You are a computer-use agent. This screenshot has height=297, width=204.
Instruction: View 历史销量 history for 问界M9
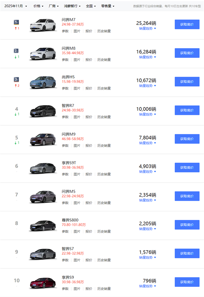(x=104, y=146)
